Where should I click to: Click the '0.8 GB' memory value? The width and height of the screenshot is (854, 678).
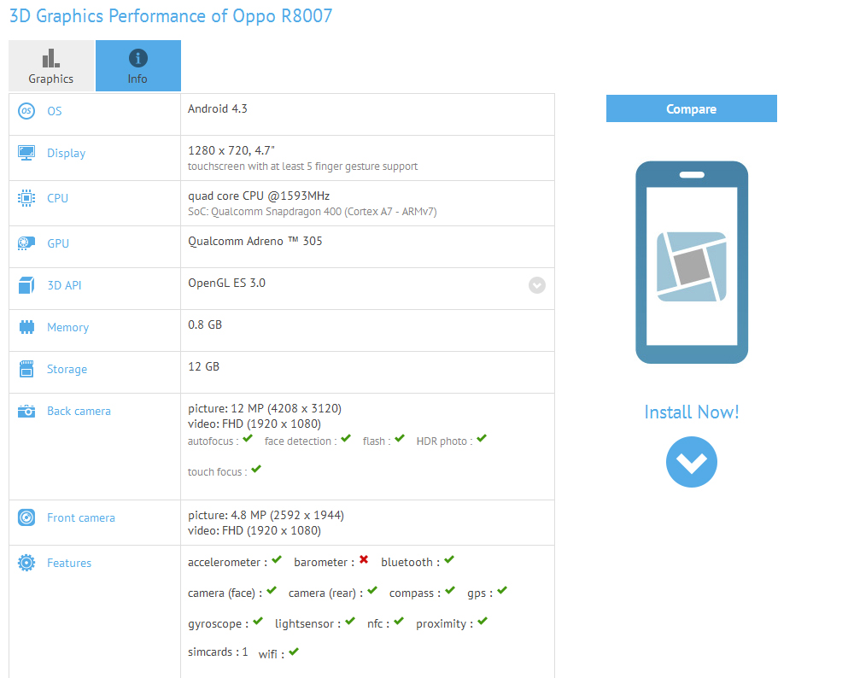[x=205, y=324]
